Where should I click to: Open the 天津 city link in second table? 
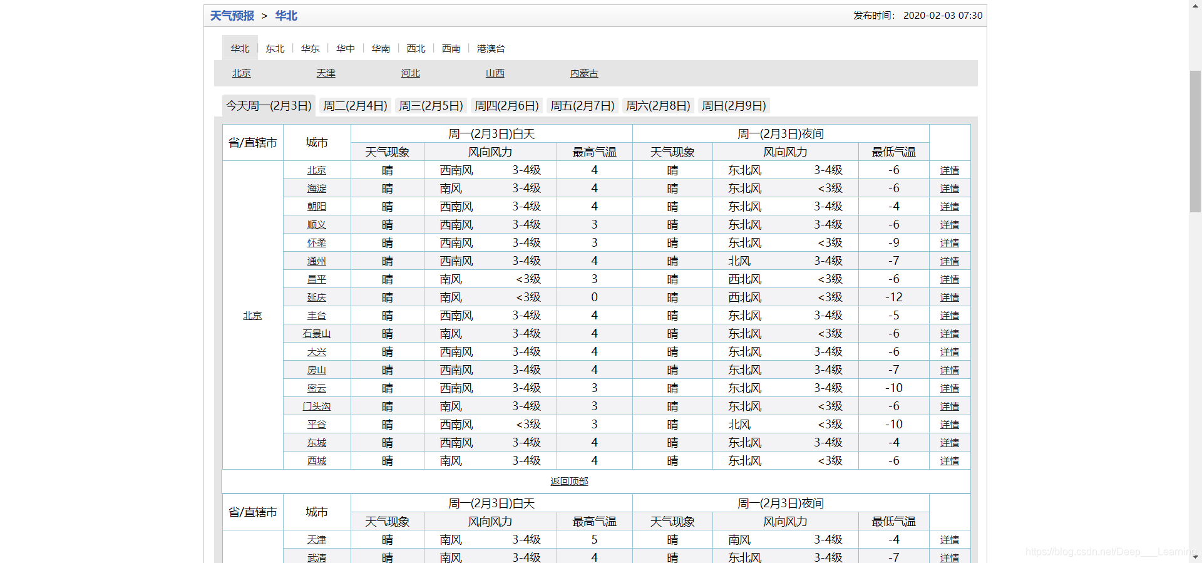[x=317, y=540]
